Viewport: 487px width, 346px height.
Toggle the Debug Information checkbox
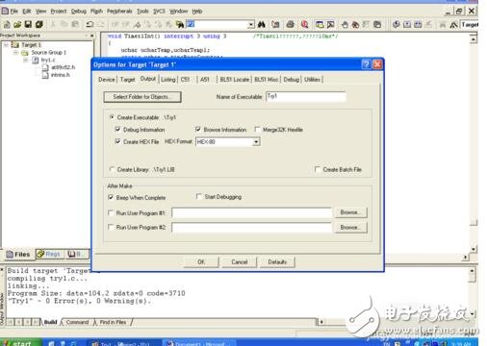(x=117, y=130)
